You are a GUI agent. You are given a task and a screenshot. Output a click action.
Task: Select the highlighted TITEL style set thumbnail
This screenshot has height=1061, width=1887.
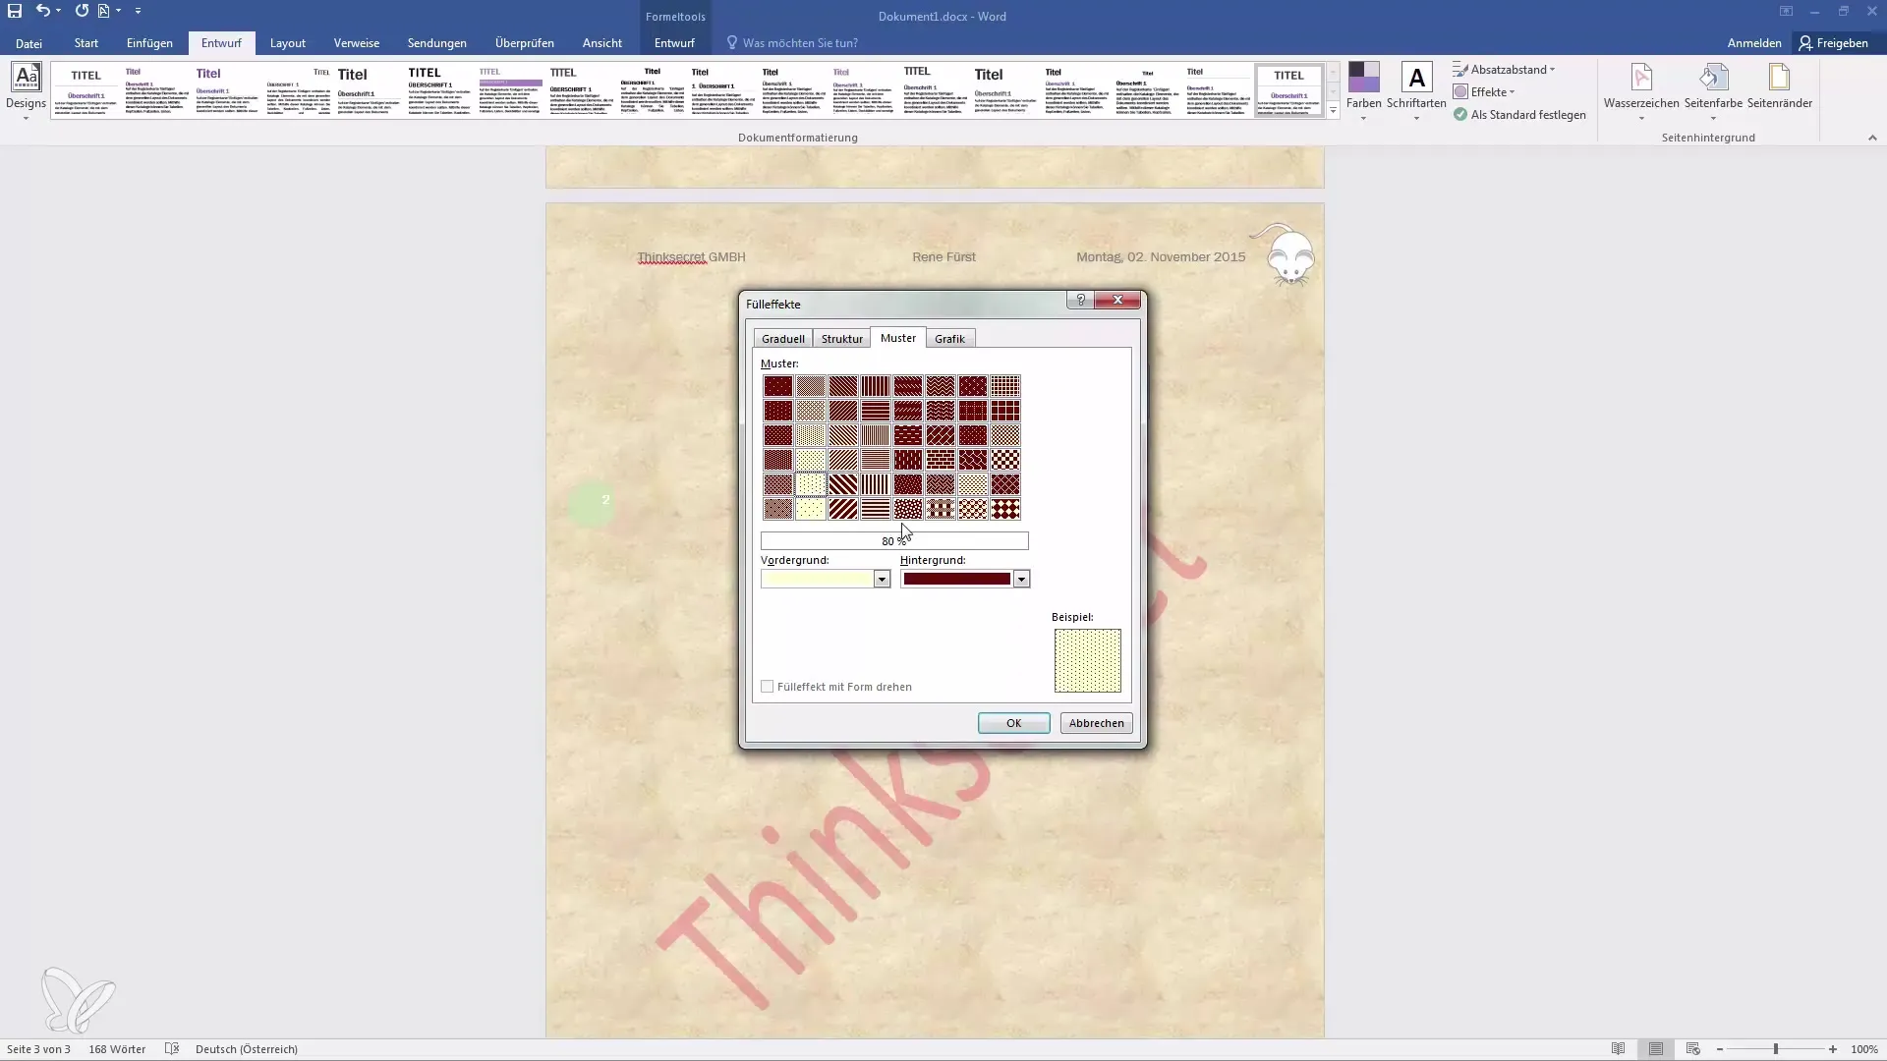(1288, 90)
